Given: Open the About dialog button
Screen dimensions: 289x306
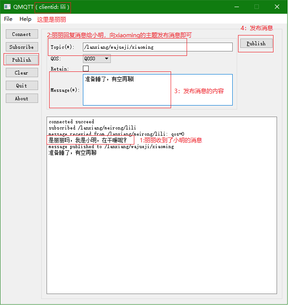Looking at the screenshot, I should pyautogui.click(x=22, y=98).
